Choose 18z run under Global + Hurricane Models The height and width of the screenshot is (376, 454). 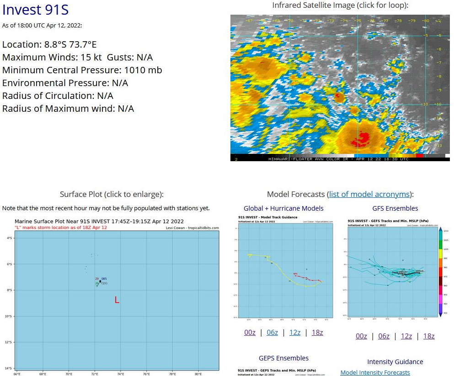[317, 332]
